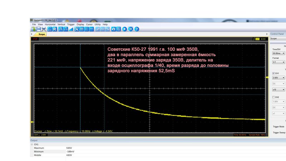
Task: Click the Sample Rate 1MHz status text
Action: [x=257, y=135]
